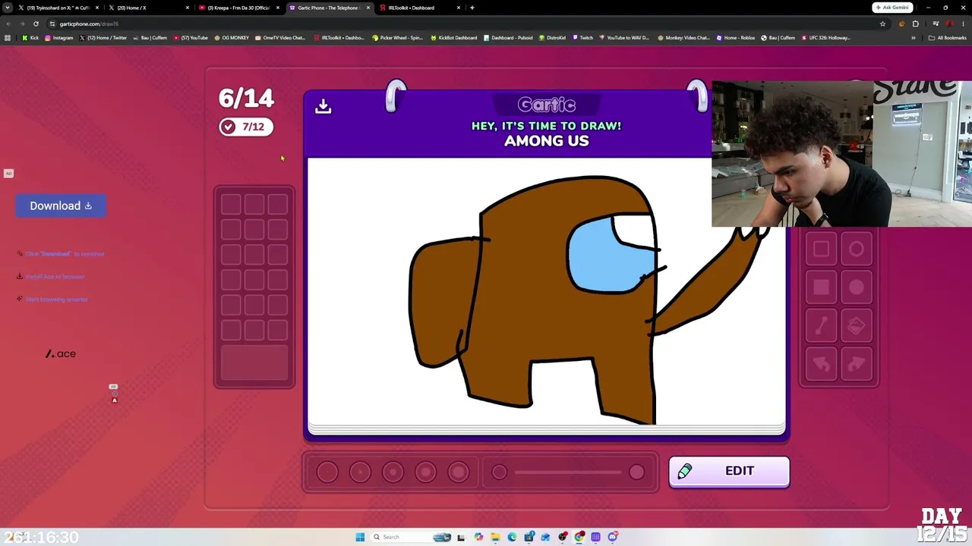The image size is (972, 546).
Task: Open the UFC 326 bookmark
Action: (x=825, y=38)
